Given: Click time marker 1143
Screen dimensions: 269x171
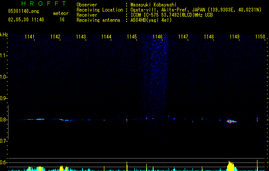Looking at the screenshot, I should (81, 37).
